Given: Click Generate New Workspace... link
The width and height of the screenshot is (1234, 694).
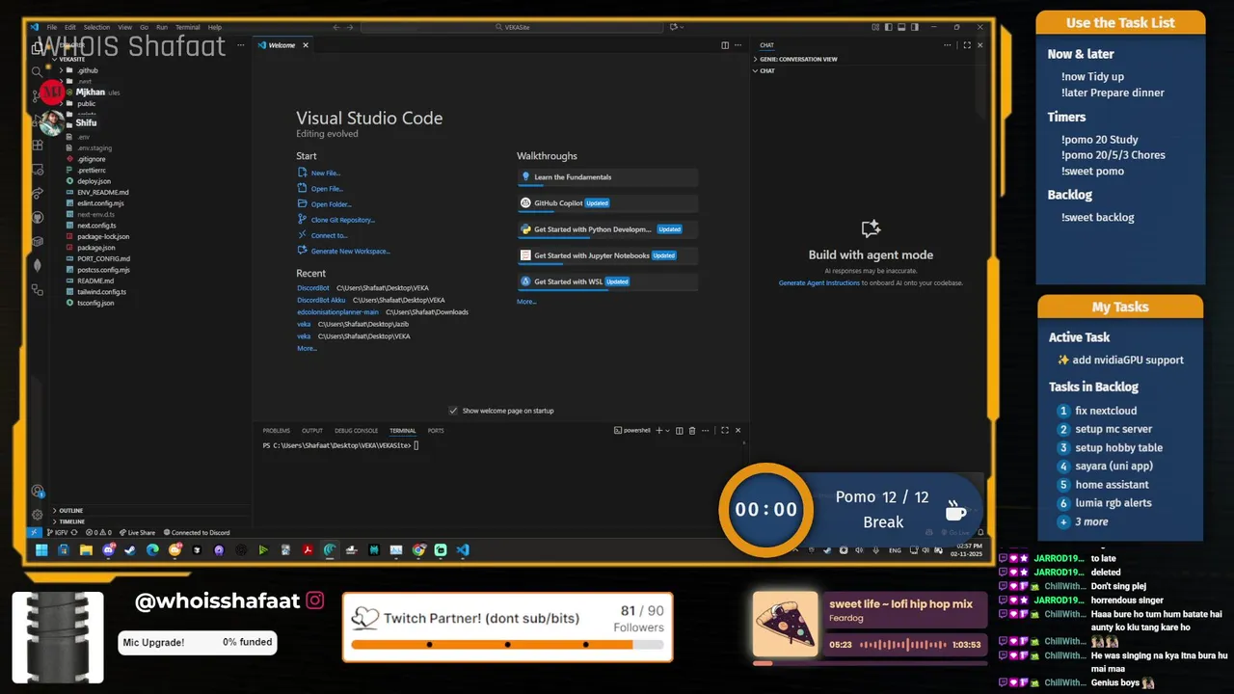Looking at the screenshot, I should pos(350,252).
